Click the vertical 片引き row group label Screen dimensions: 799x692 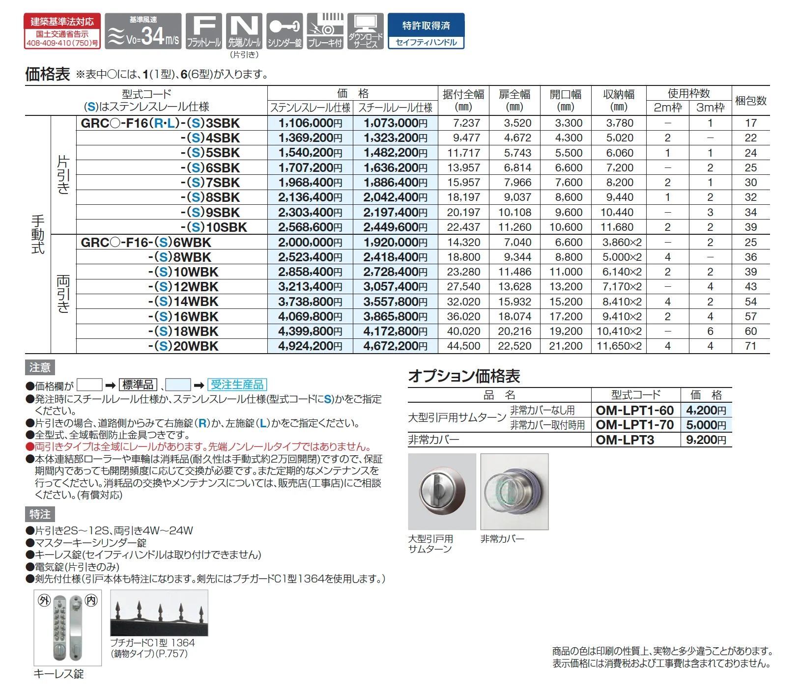point(63,175)
